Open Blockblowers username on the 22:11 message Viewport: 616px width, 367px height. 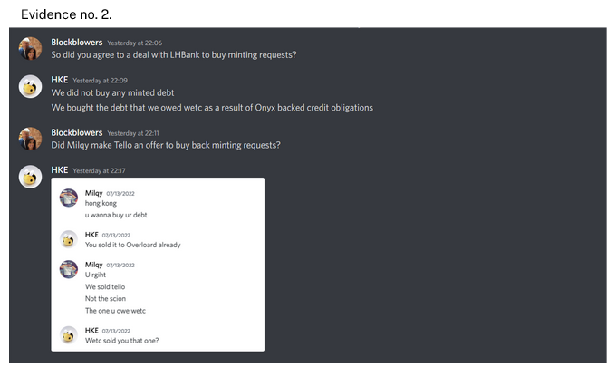point(77,133)
